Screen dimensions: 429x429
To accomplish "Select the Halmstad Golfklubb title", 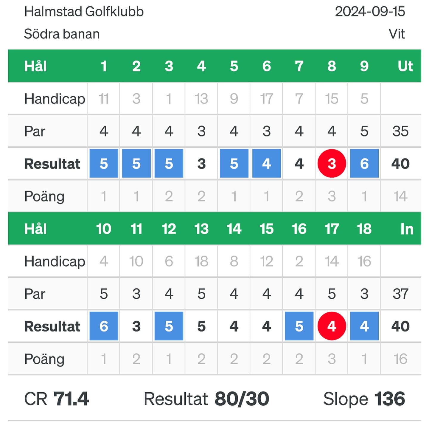I will (84, 12).
